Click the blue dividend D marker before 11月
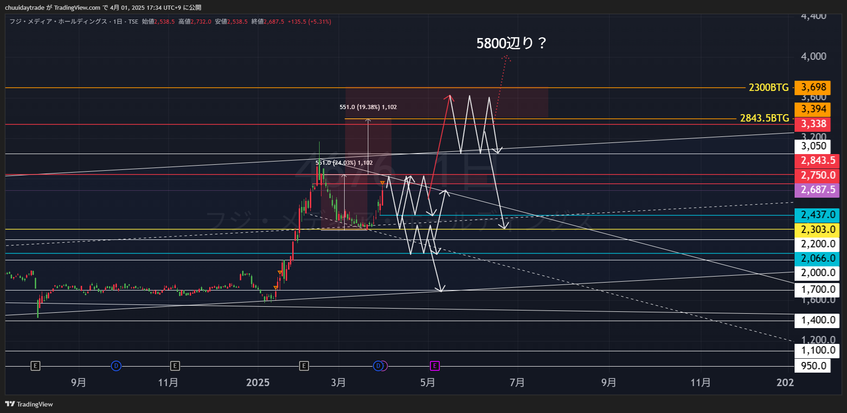847x413 pixels. point(116,366)
